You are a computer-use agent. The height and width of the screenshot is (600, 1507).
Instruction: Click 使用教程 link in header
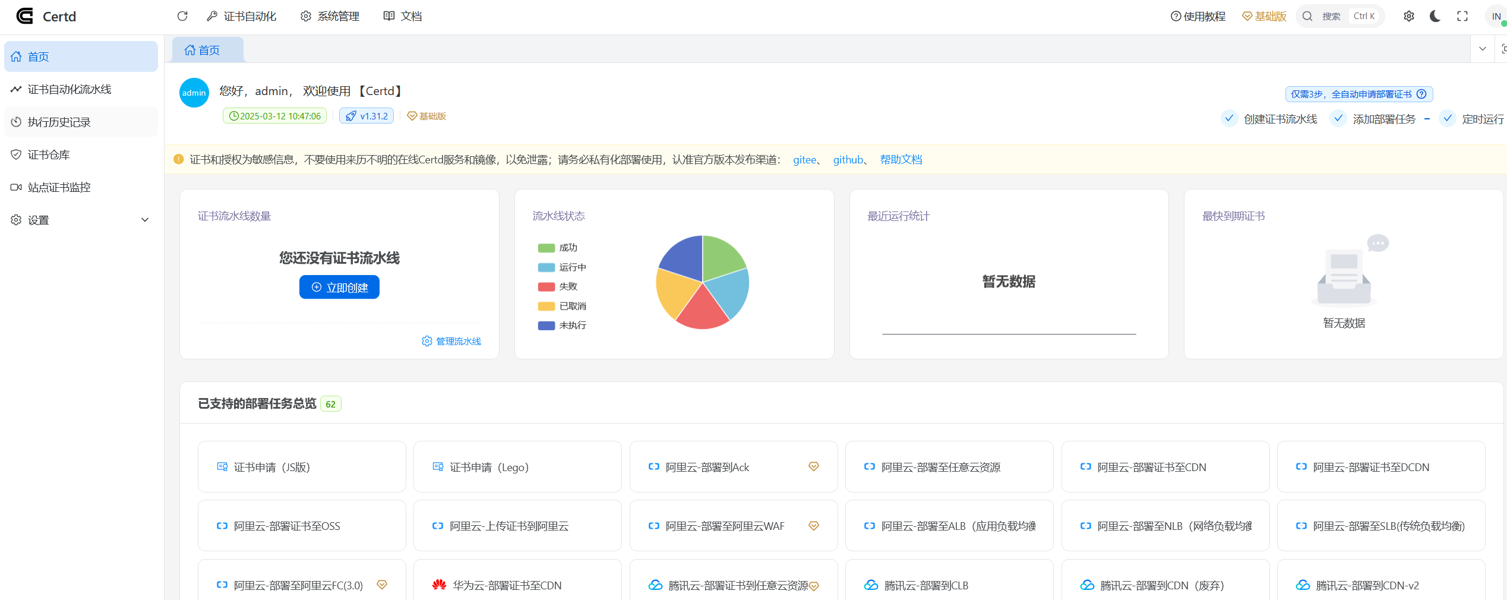point(1198,16)
